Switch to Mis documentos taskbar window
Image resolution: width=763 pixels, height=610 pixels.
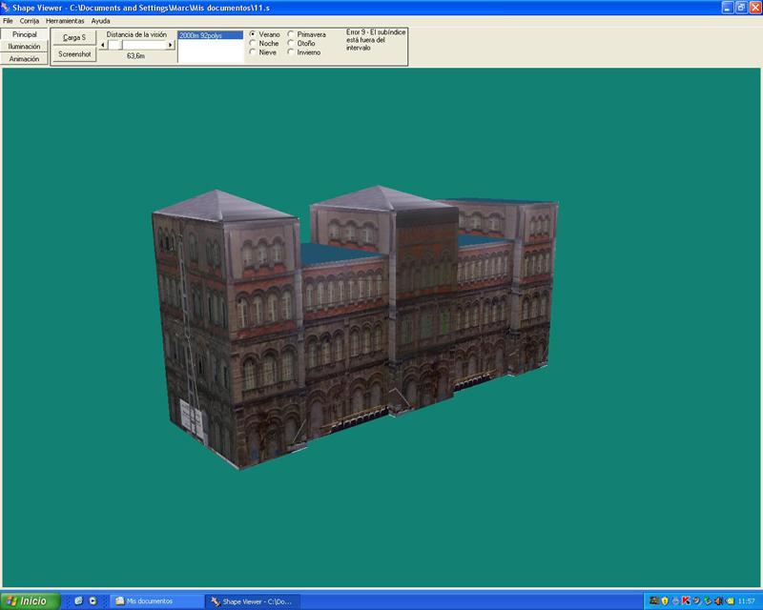[156, 601]
